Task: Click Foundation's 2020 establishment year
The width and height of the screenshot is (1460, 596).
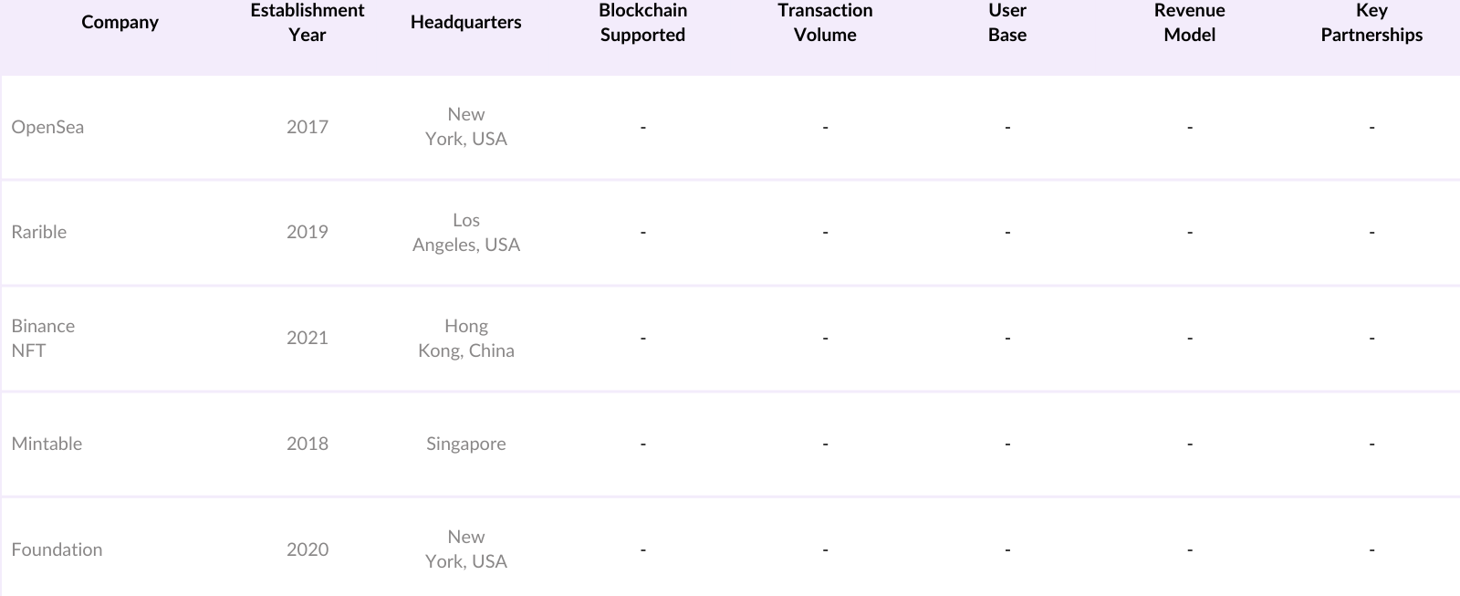Action: (x=308, y=549)
